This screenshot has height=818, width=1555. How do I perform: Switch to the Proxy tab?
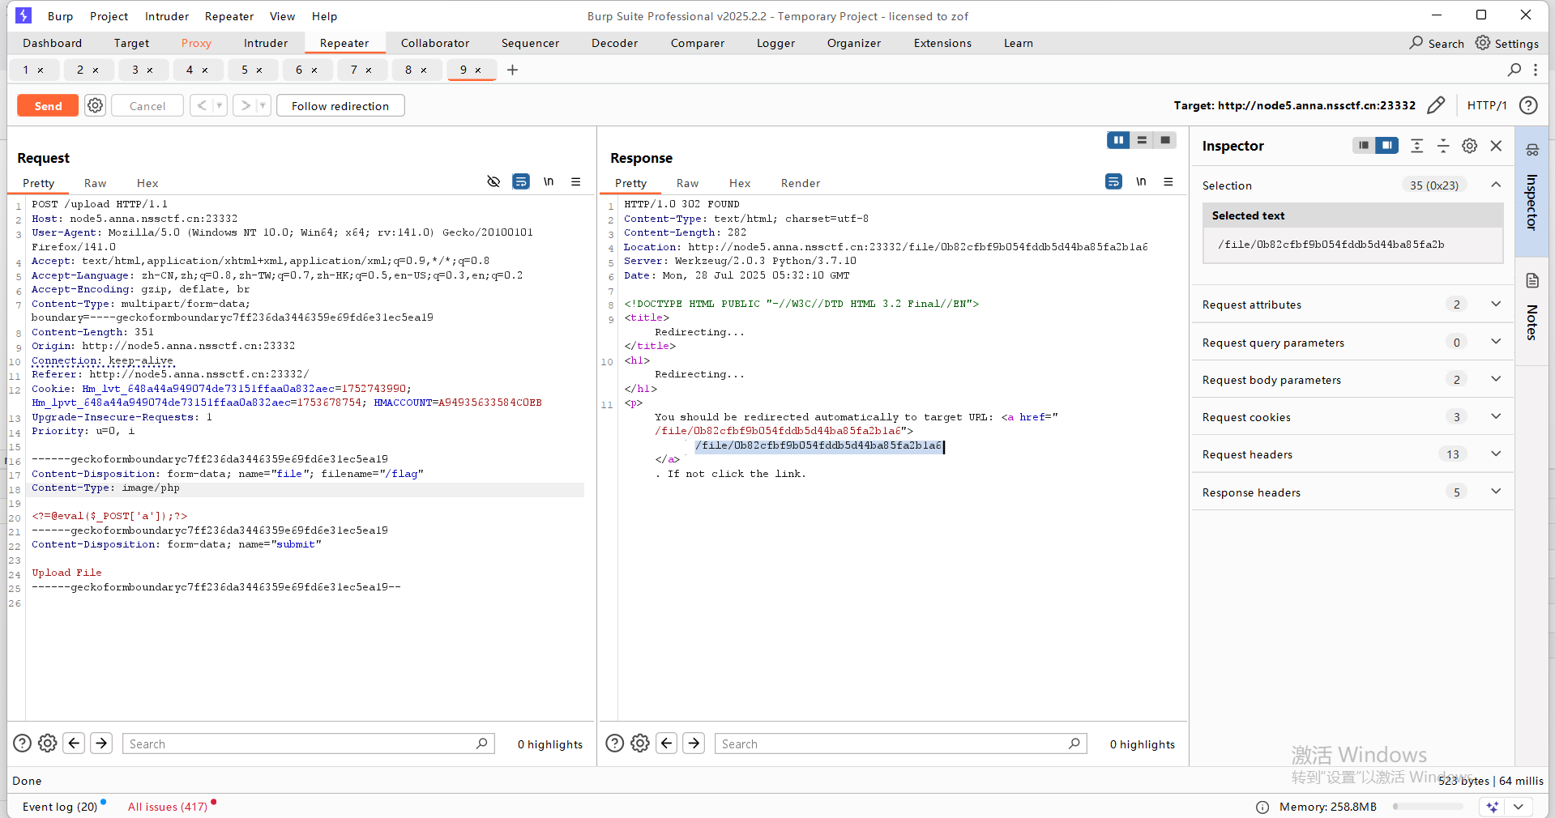pyautogui.click(x=196, y=43)
